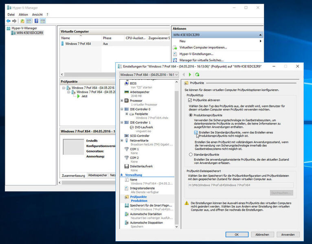Click the DVD-Laufwerk disc icon
Viewport: 312px width, 244px height.
[132, 127]
